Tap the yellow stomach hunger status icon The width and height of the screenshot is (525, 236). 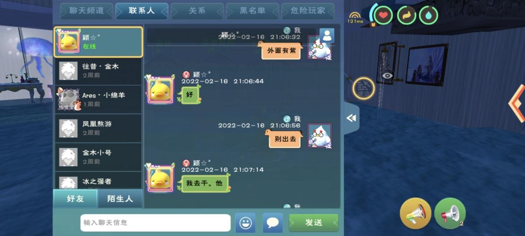pyautogui.click(x=406, y=15)
